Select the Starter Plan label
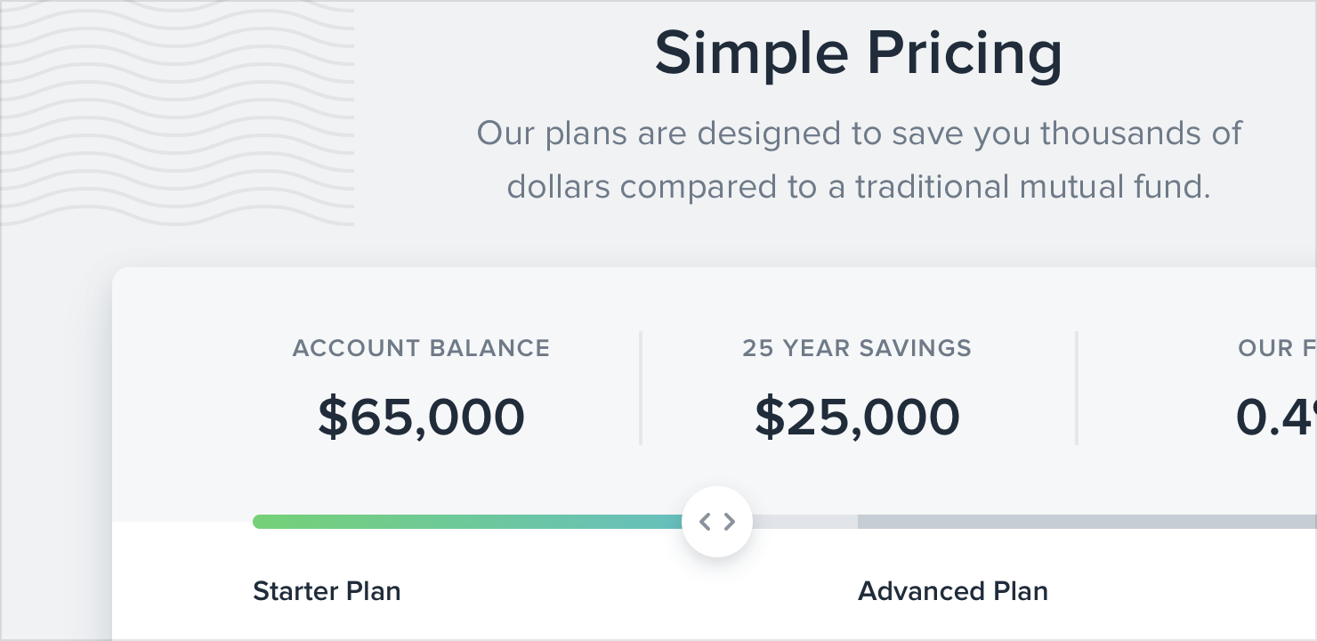The image size is (1317, 641). 327,591
